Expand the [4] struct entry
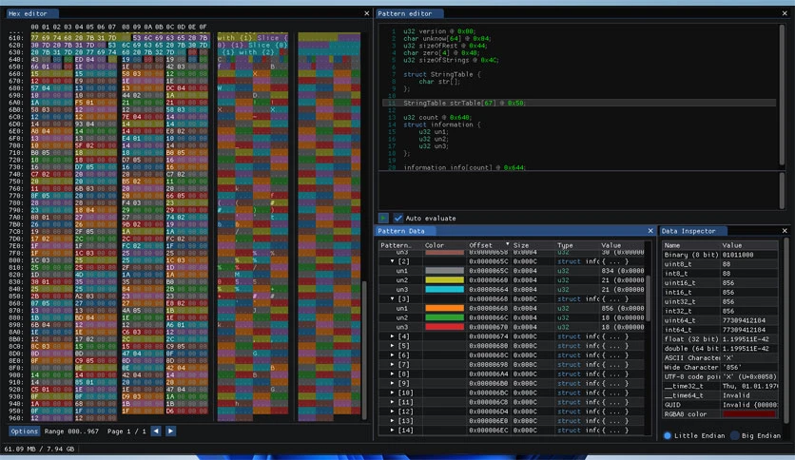795x460 pixels. click(392, 336)
